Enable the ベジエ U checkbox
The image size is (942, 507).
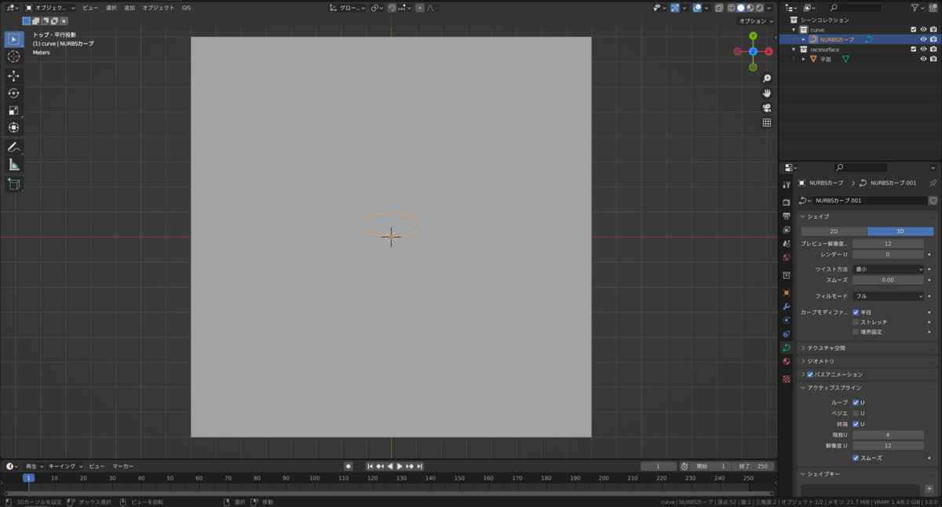(x=856, y=413)
